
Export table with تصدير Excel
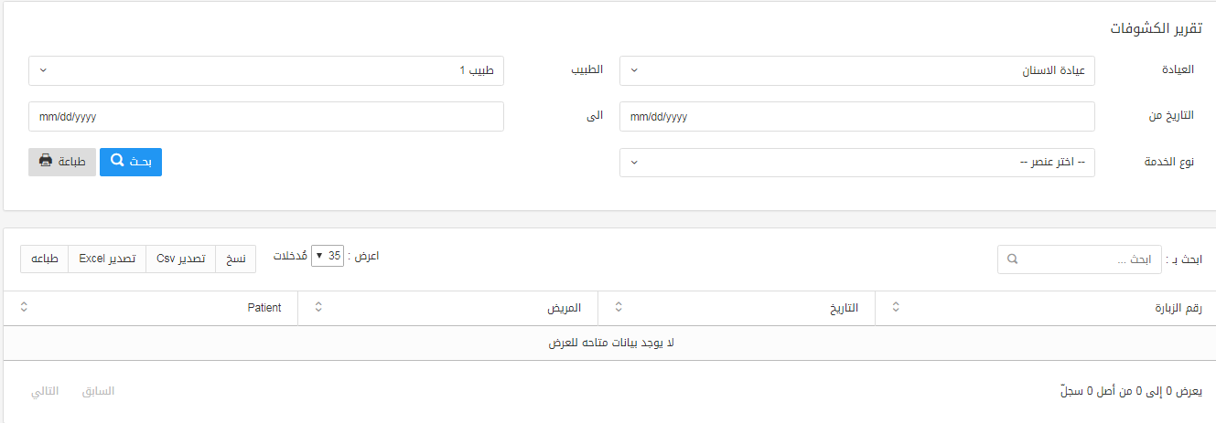point(107,259)
